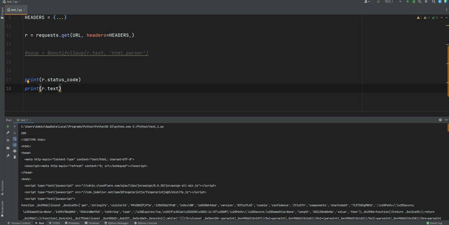The width and height of the screenshot is (449, 225).
Task: Clear all output with trash icon
Action: (x=15, y=157)
